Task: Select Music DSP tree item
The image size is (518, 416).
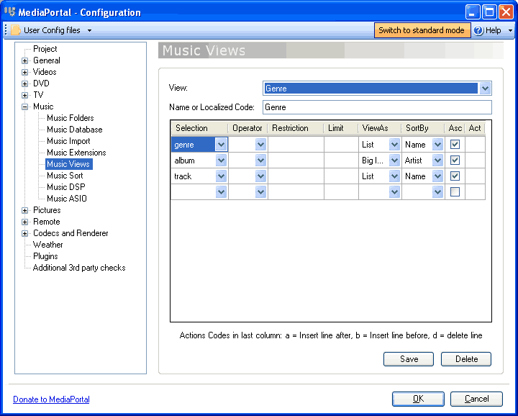Action: point(66,187)
